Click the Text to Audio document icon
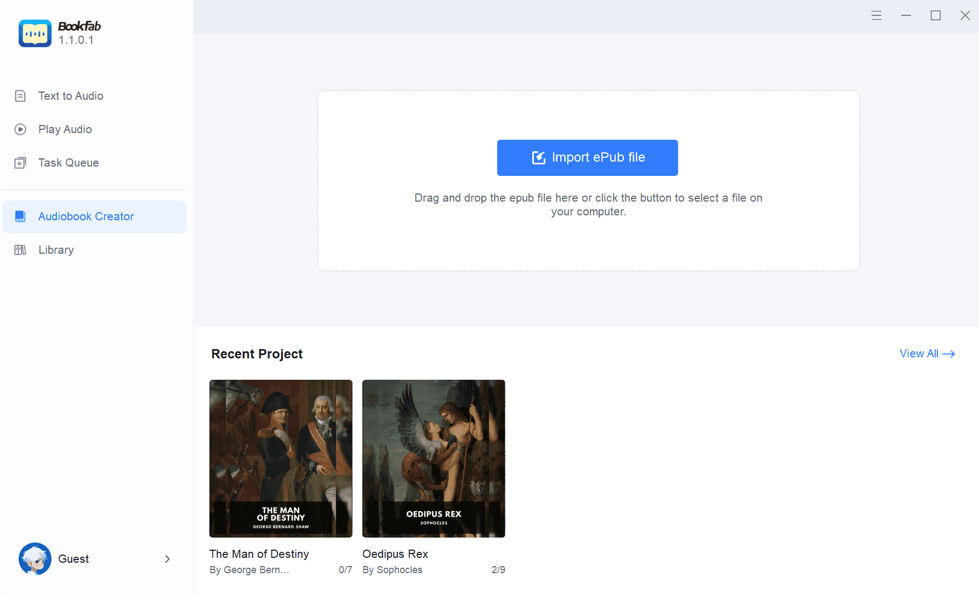979x594 pixels. [x=20, y=96]
